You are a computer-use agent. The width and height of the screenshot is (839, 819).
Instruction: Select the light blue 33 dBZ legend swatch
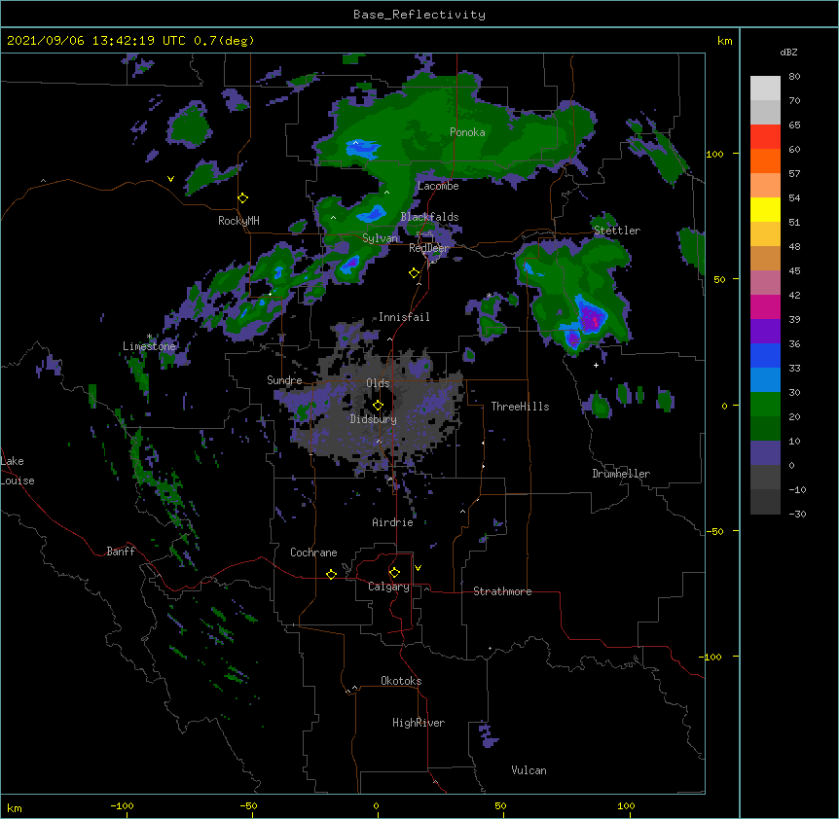coord(765,379)
